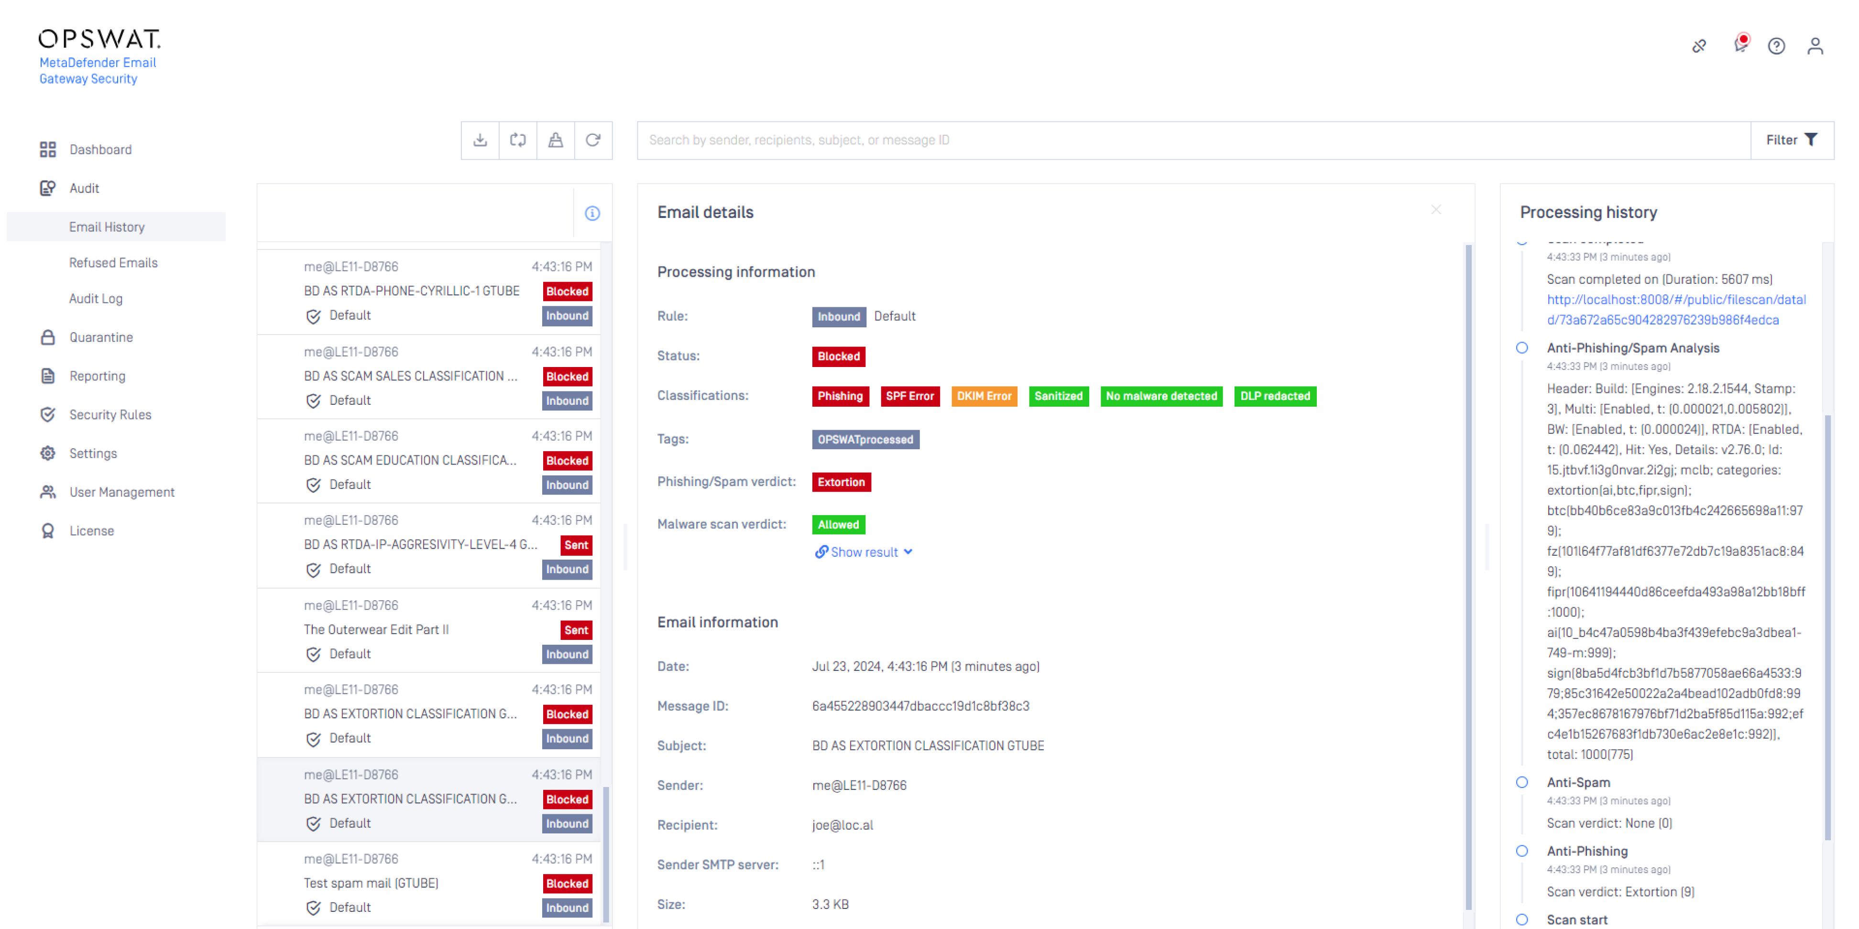Click the reprocess arrows toolbar icon

(x=517, y=140)
